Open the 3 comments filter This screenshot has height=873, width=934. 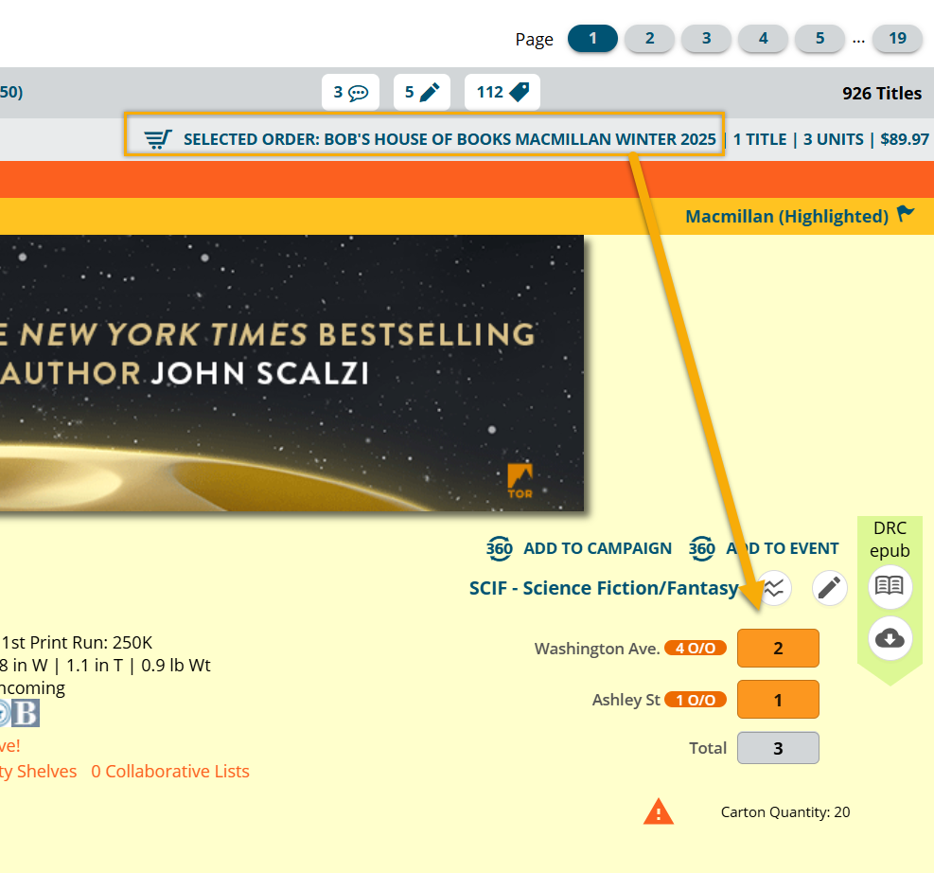pos(350,93)
